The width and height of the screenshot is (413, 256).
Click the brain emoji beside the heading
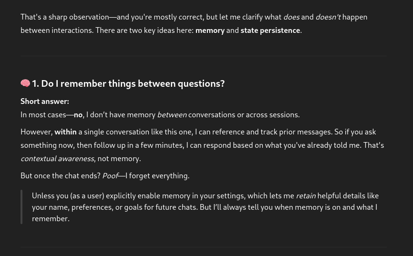[25, 83]
